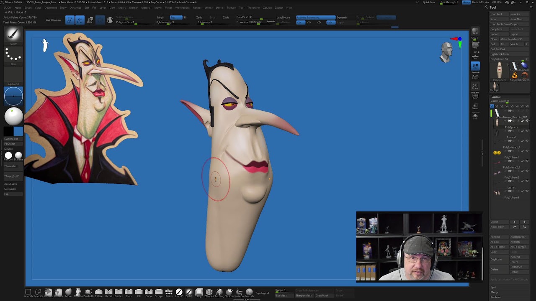Toggle the Zadd button

[199, 18]
